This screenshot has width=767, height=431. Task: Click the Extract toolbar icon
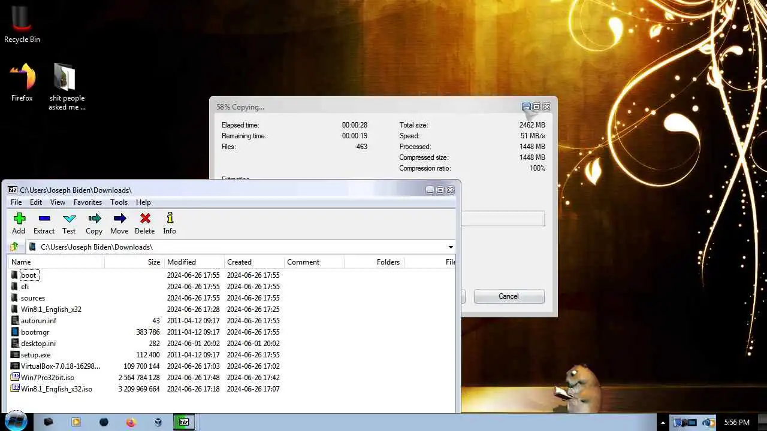[x=44, y=218]
